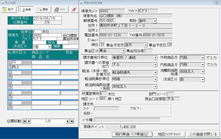Click the 契約単価・ランク単価(K) button
The width and height of the screenshot is (221, 139).
(132, 134)
